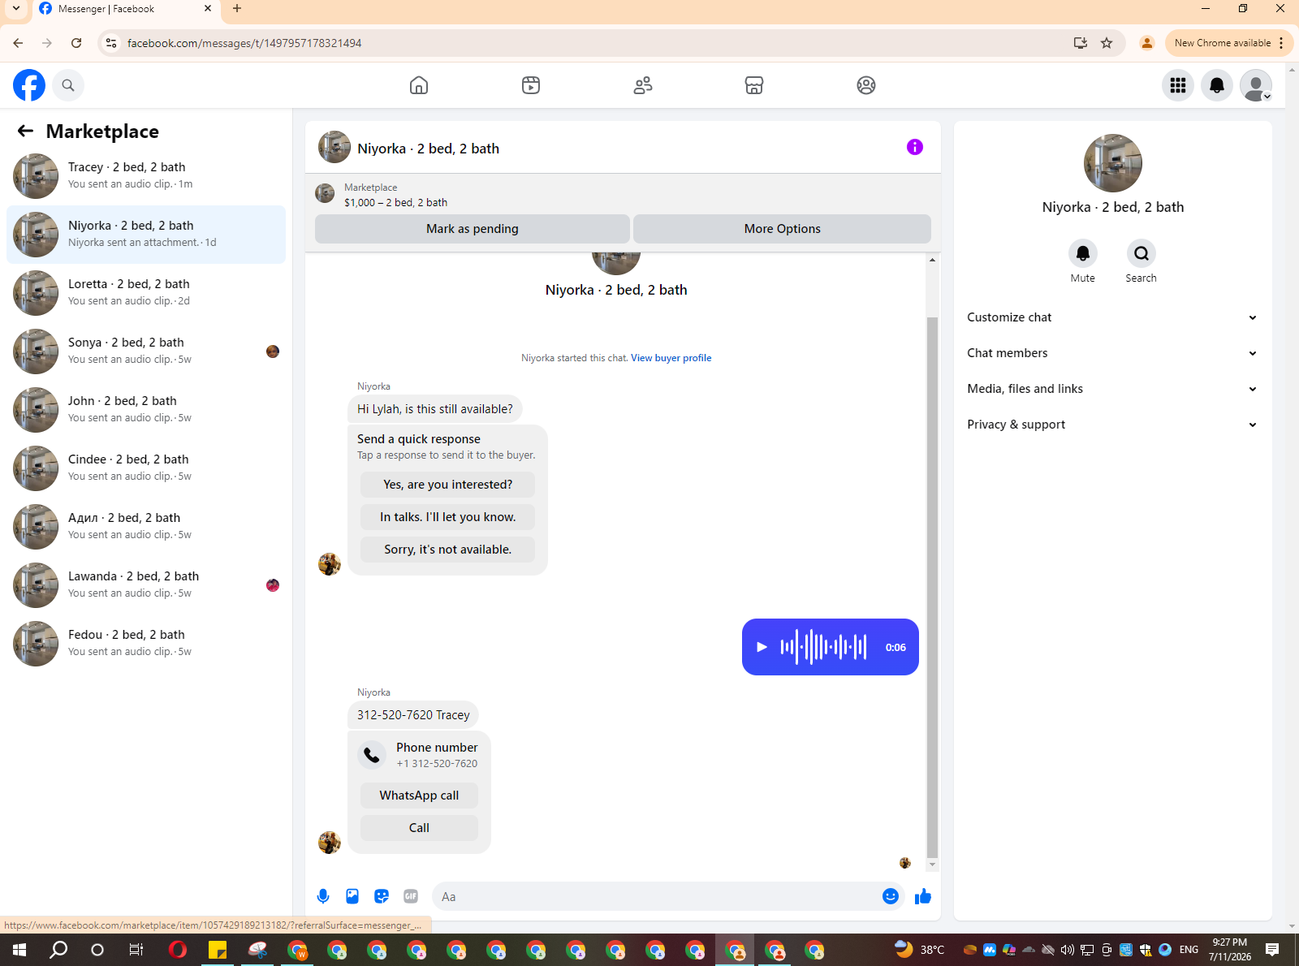Open the Windows notification center icon
This screenshot has width=1299, height=966.
[x=1272, y=950]
